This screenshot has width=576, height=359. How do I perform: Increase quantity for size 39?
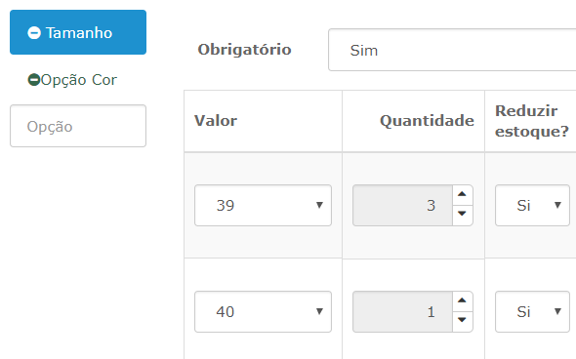tap(462, 194)
